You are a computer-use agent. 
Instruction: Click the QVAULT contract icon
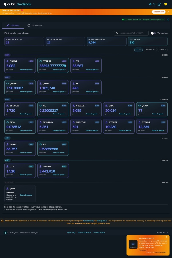pyautogui.click(x=140, y=122)
